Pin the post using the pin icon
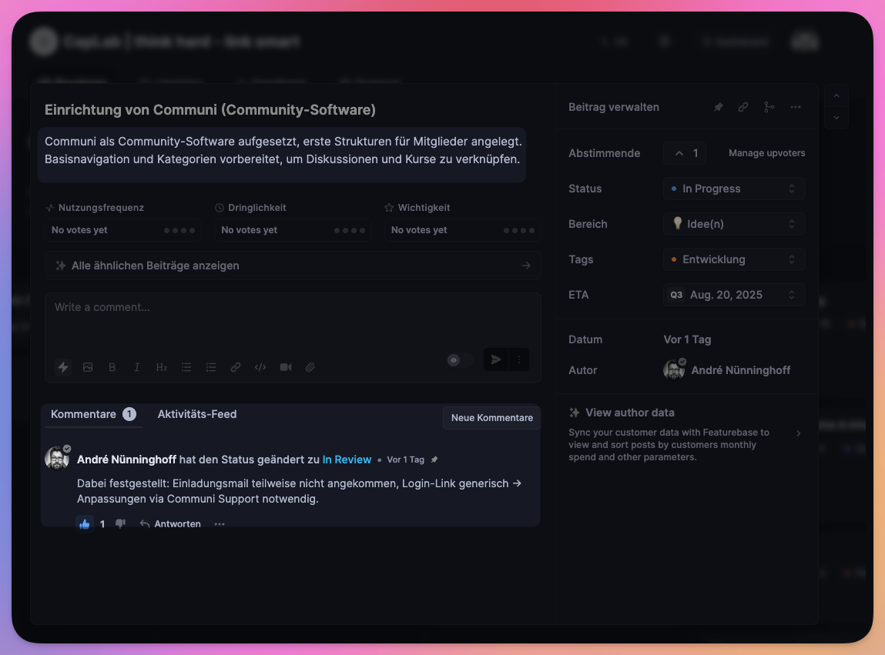Image resolution: width=885 pixels, height=655 pixels. [x=718, y=108]
